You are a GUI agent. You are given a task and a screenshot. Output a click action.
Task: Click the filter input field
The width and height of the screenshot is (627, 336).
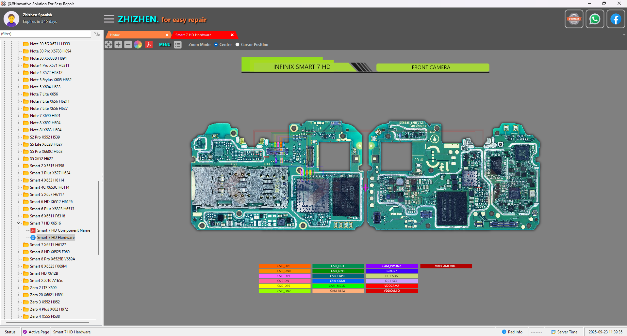click(x=46, y=34)
